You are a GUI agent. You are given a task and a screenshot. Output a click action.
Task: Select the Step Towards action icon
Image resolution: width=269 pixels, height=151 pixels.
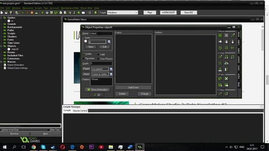[x=220, y=94]
